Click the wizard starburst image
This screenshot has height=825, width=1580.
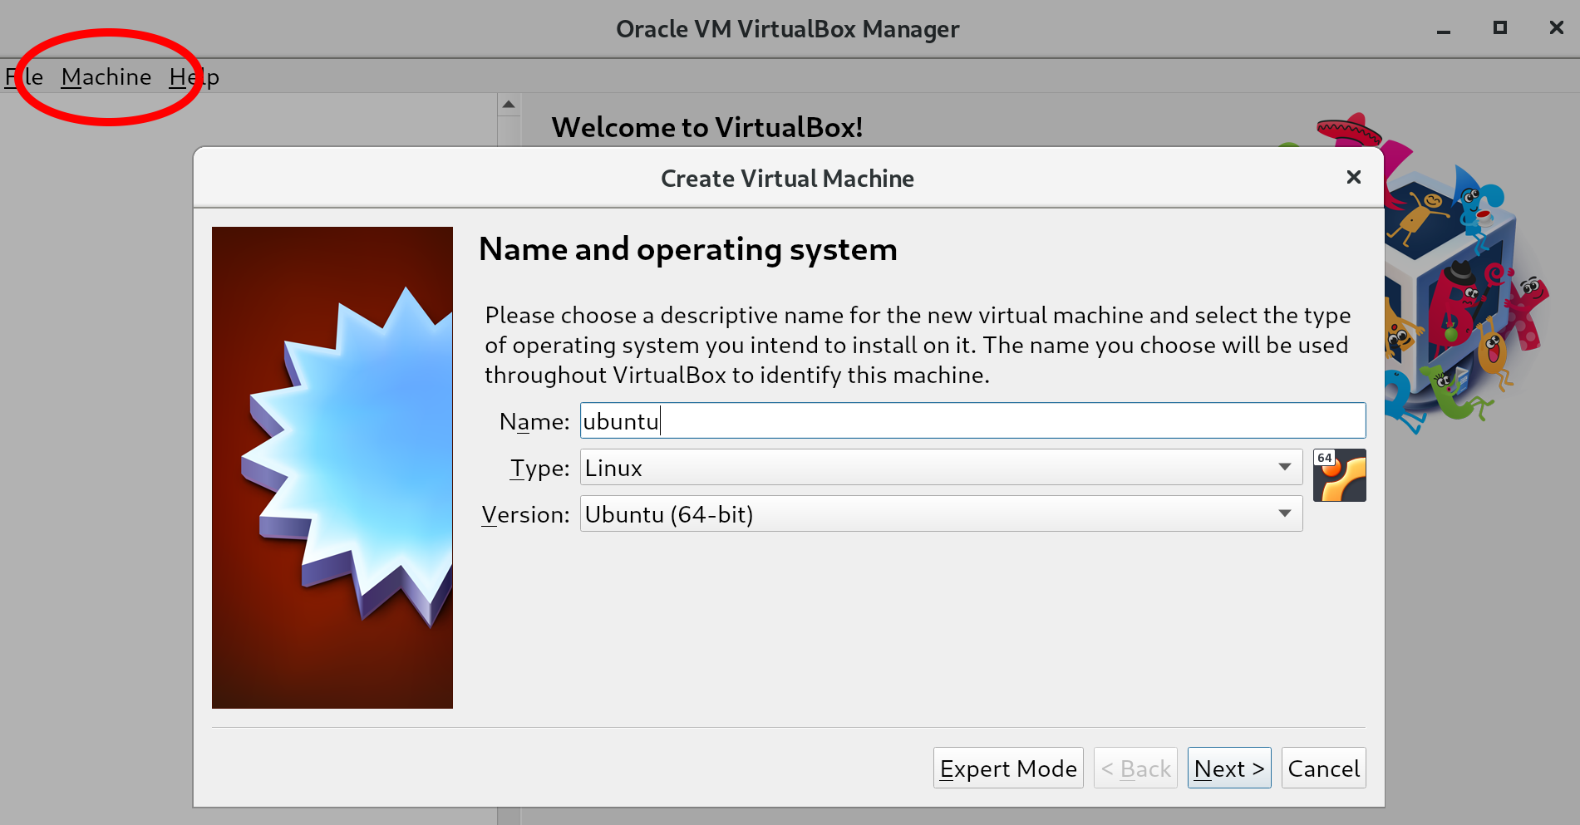[332, 467]
